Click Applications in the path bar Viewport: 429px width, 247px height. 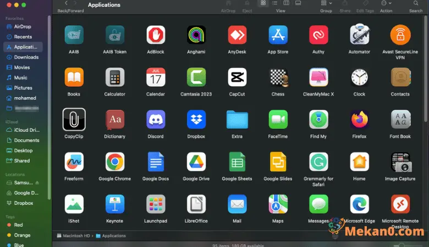point(111,235)
